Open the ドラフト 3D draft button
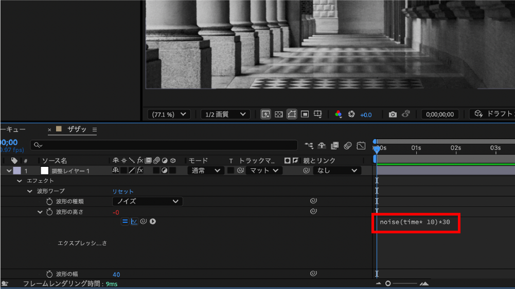This screenshot has height=289, width=515. pos(494,114)
